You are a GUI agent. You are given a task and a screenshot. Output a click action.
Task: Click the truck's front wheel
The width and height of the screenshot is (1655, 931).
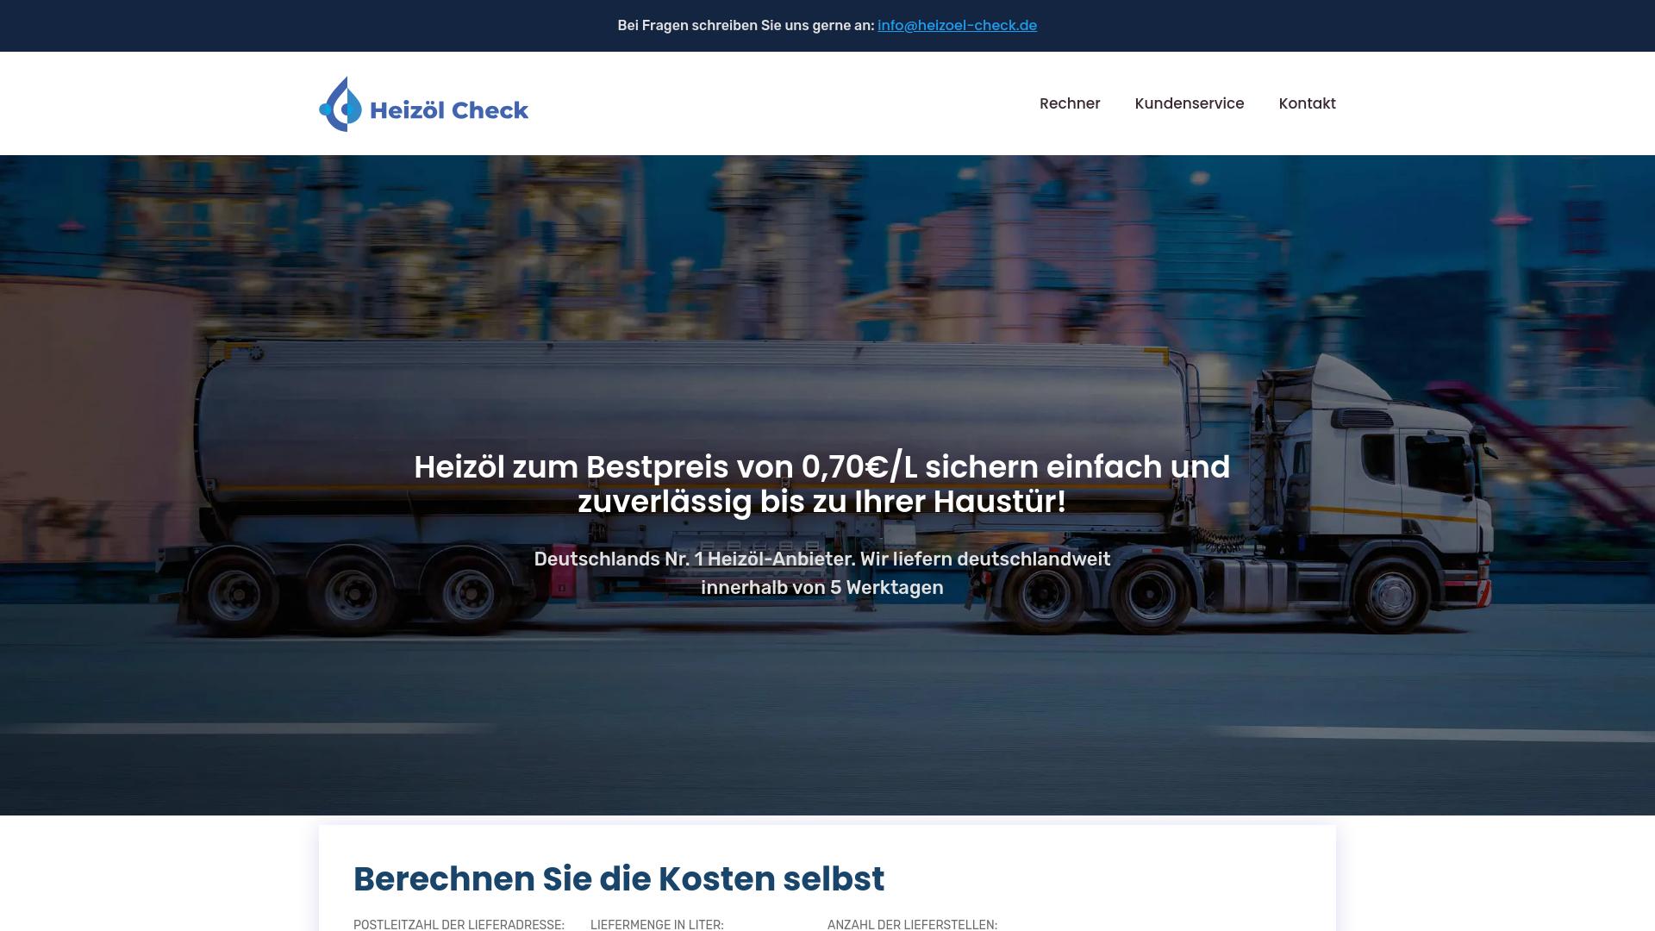(x=1391, y=593)
